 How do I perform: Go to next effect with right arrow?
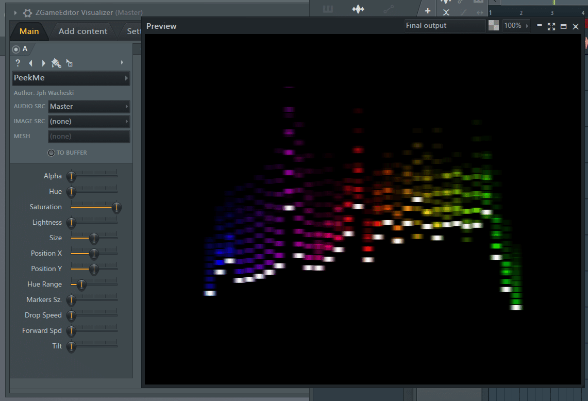pyautogui.click(x=43, y=63)
